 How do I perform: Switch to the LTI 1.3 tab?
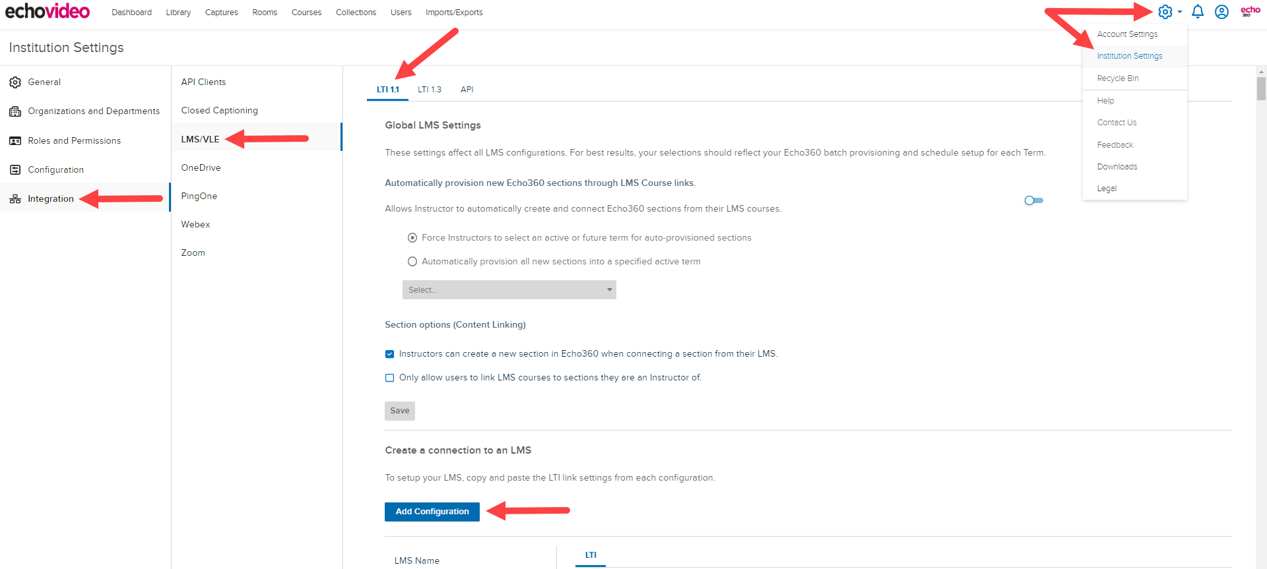point(430,90)
